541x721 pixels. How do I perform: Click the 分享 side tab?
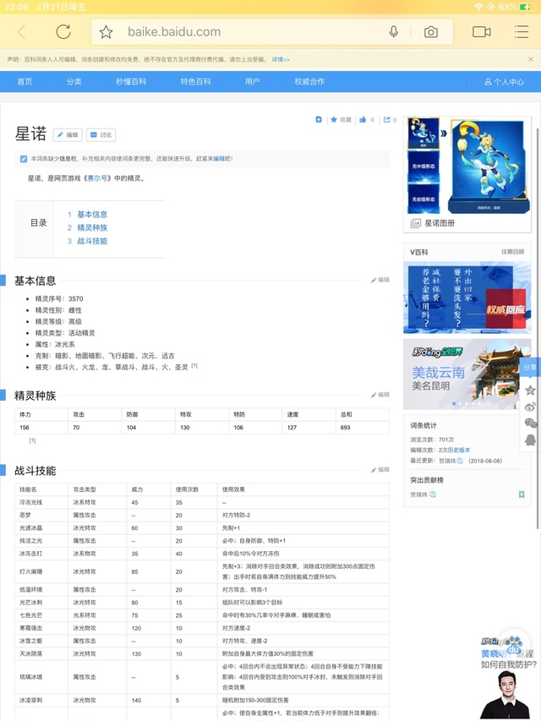point(530,368)
